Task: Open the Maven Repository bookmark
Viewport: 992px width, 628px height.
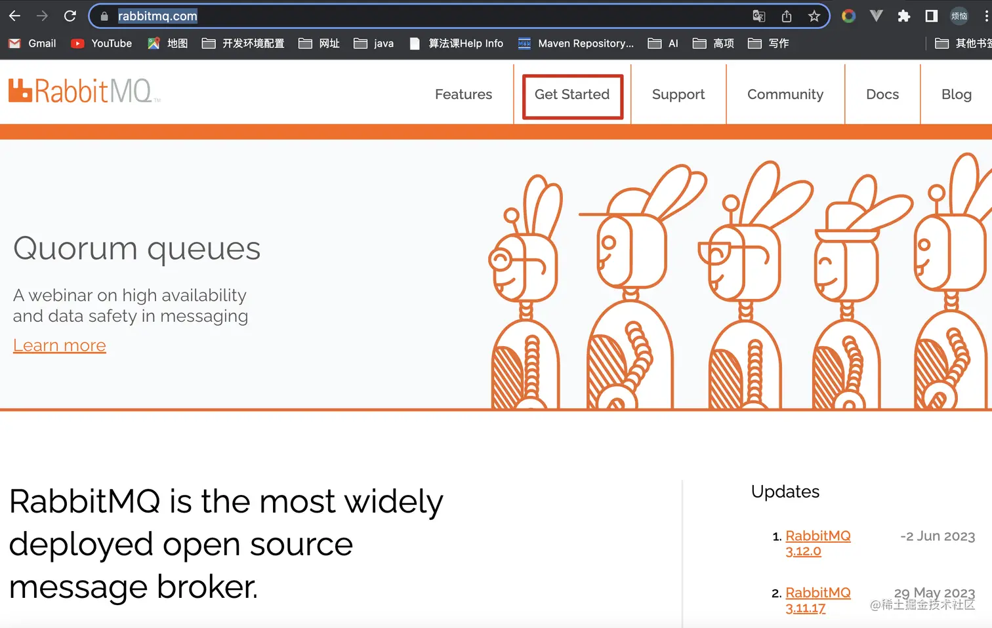Action: coord(576,43)
